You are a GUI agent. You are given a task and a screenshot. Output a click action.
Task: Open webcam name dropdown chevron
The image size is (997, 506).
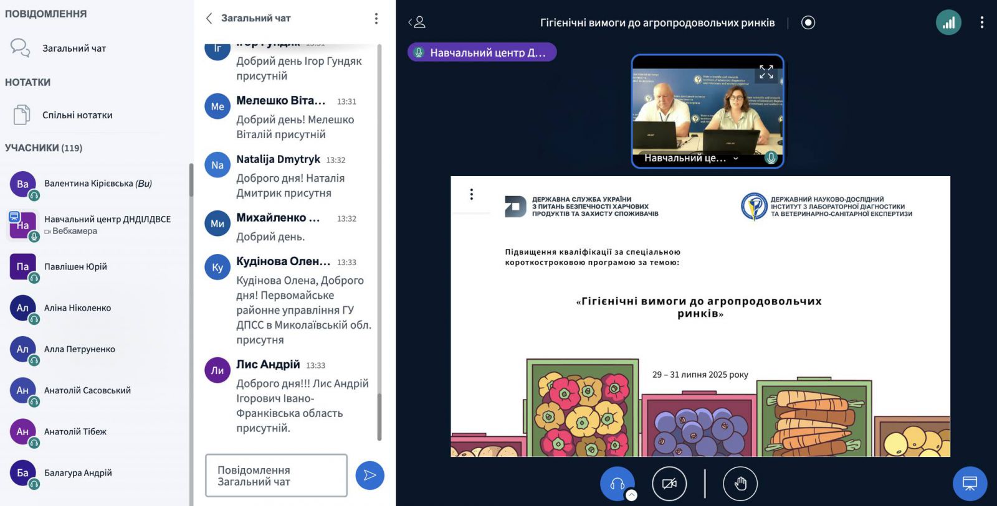click(x=736, y=159)
